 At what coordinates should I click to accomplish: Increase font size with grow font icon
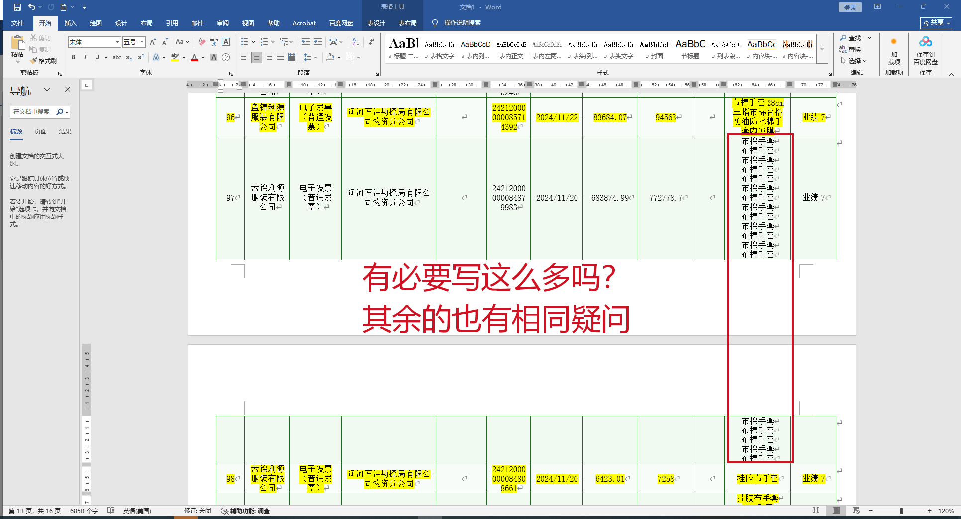(x=153, y=42)
